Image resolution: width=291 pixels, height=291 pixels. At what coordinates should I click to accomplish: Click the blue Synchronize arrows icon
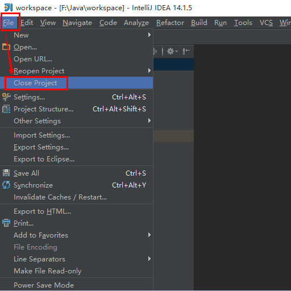pyautogui.click(x=6, y=185)
